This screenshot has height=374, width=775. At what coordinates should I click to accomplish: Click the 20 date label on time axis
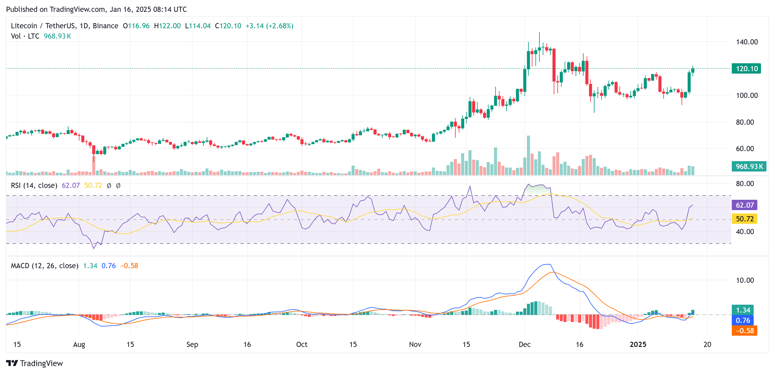(x=707, y=345)
